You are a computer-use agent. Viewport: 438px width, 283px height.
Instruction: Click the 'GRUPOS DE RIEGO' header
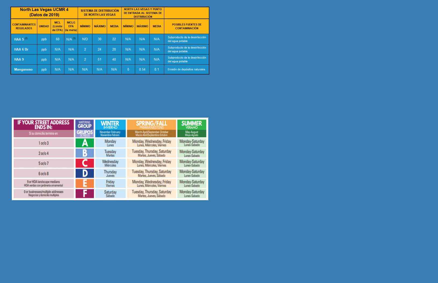85,133
